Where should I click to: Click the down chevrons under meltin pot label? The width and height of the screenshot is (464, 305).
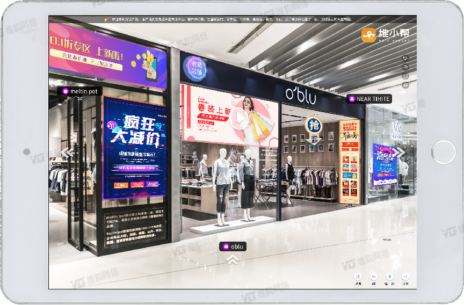(x=80, y=99)
